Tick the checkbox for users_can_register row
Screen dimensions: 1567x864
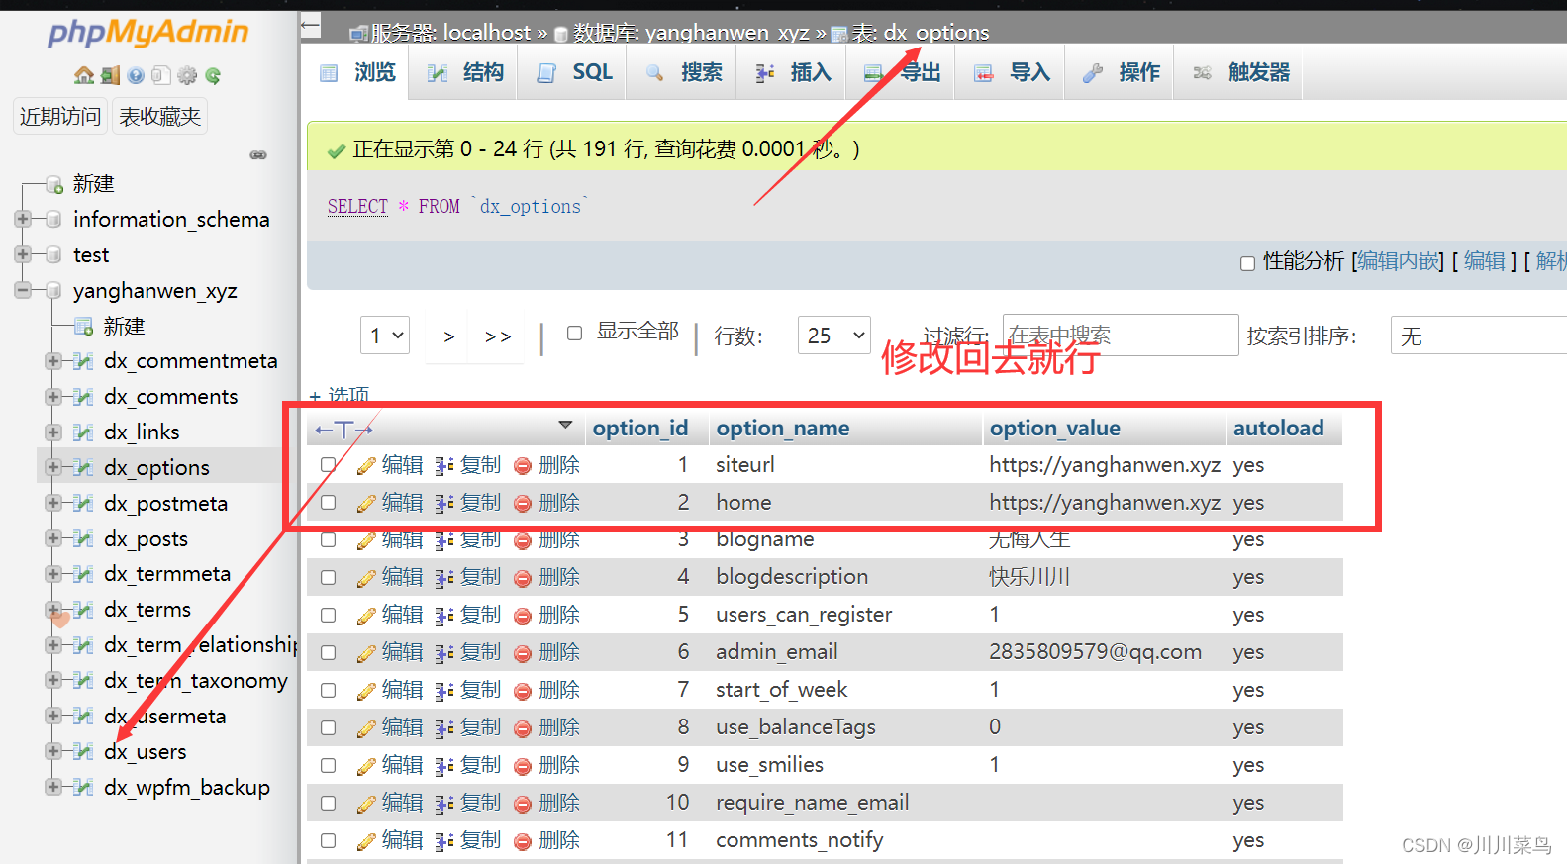pos(329,616)
